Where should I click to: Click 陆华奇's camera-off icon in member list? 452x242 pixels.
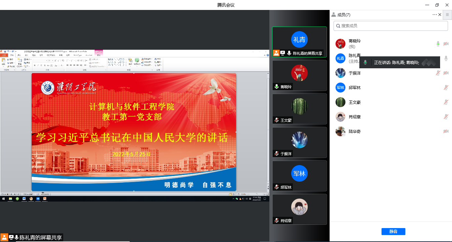click(446, 132)
